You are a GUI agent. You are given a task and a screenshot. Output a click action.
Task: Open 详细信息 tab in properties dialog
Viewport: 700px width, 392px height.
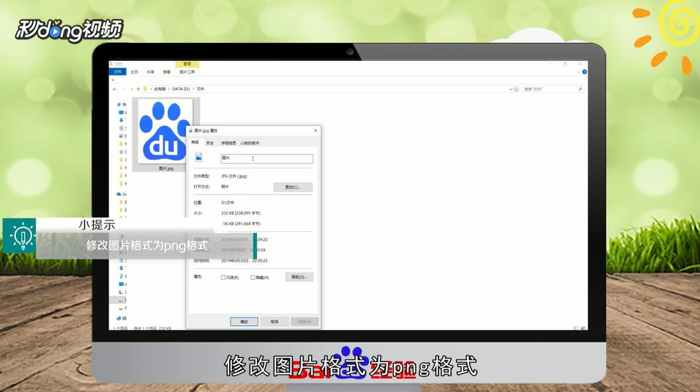[x=228, y=143]
